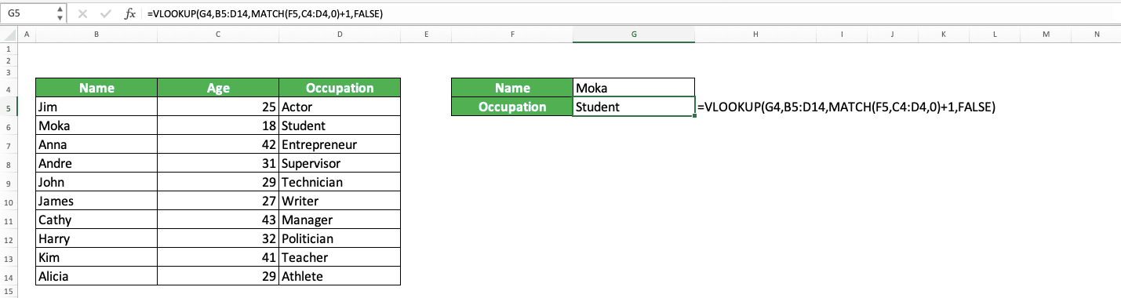
Task: Select column L header
Action: 995,35
